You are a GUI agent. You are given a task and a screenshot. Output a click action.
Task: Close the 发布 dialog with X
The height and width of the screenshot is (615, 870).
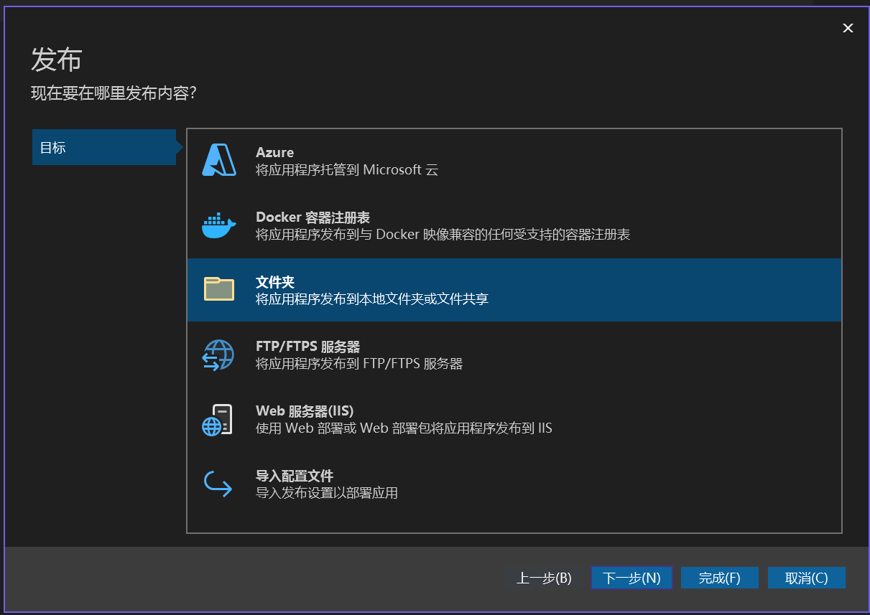(x=848, y=28)
